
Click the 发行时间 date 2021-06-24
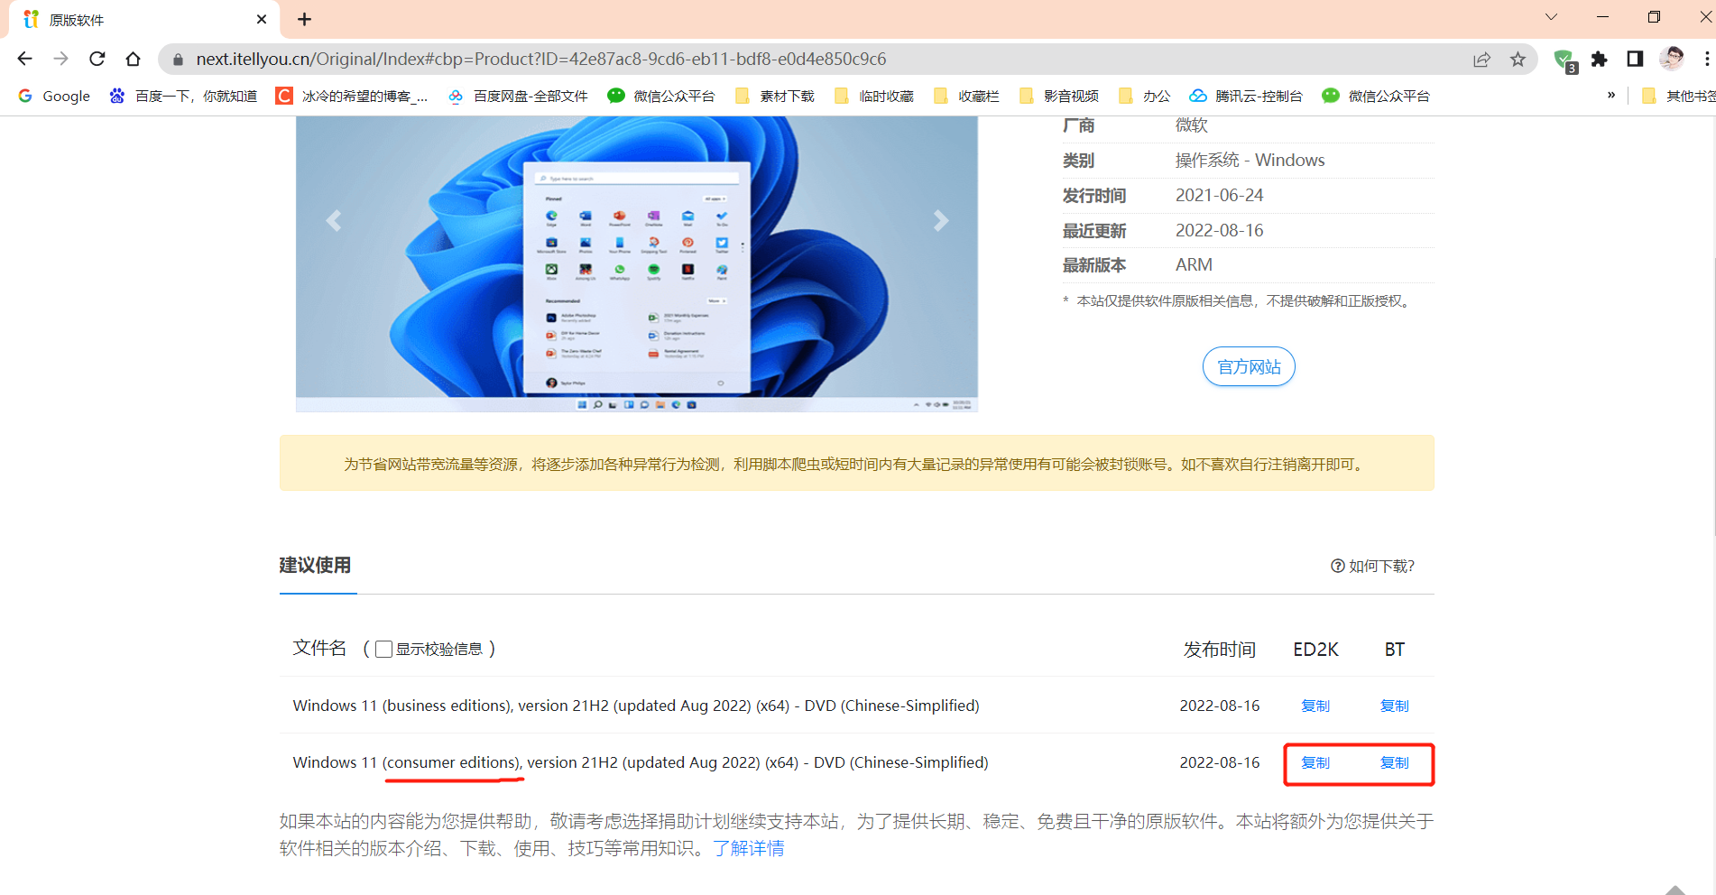[x=1219, y=195]
